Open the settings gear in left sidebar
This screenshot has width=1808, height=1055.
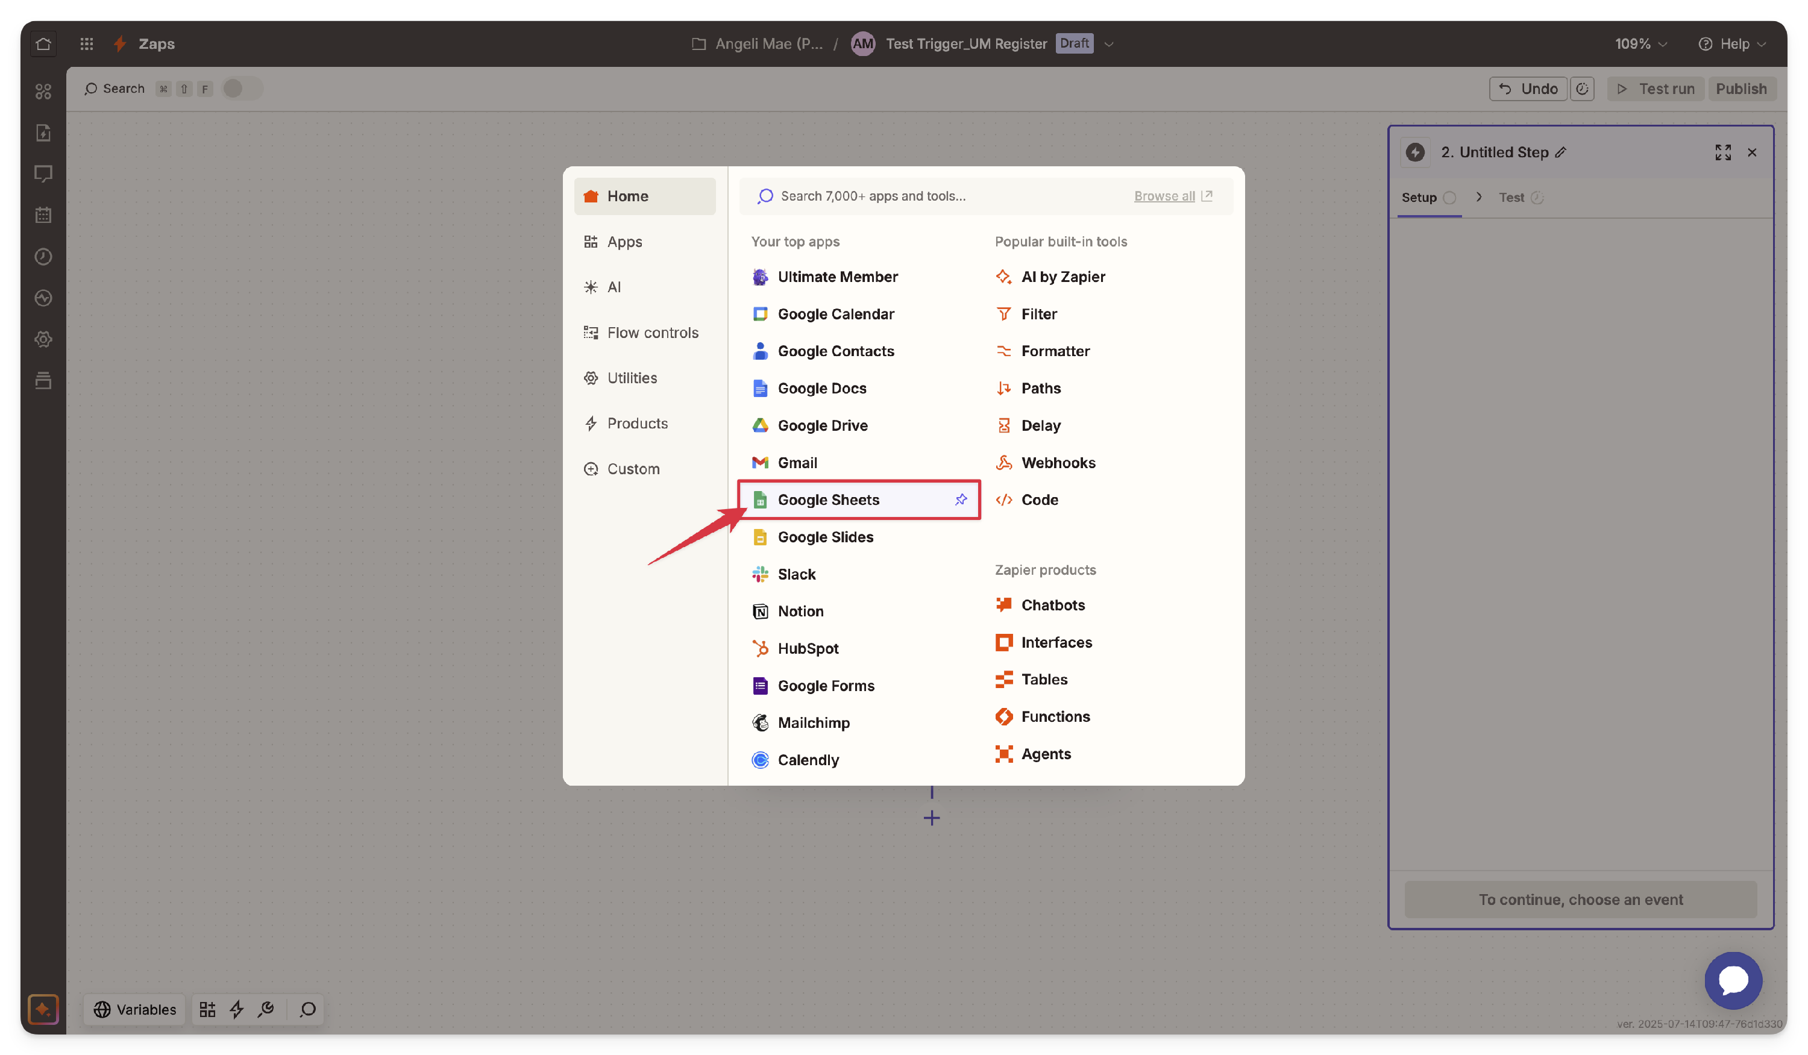point(43,339)
